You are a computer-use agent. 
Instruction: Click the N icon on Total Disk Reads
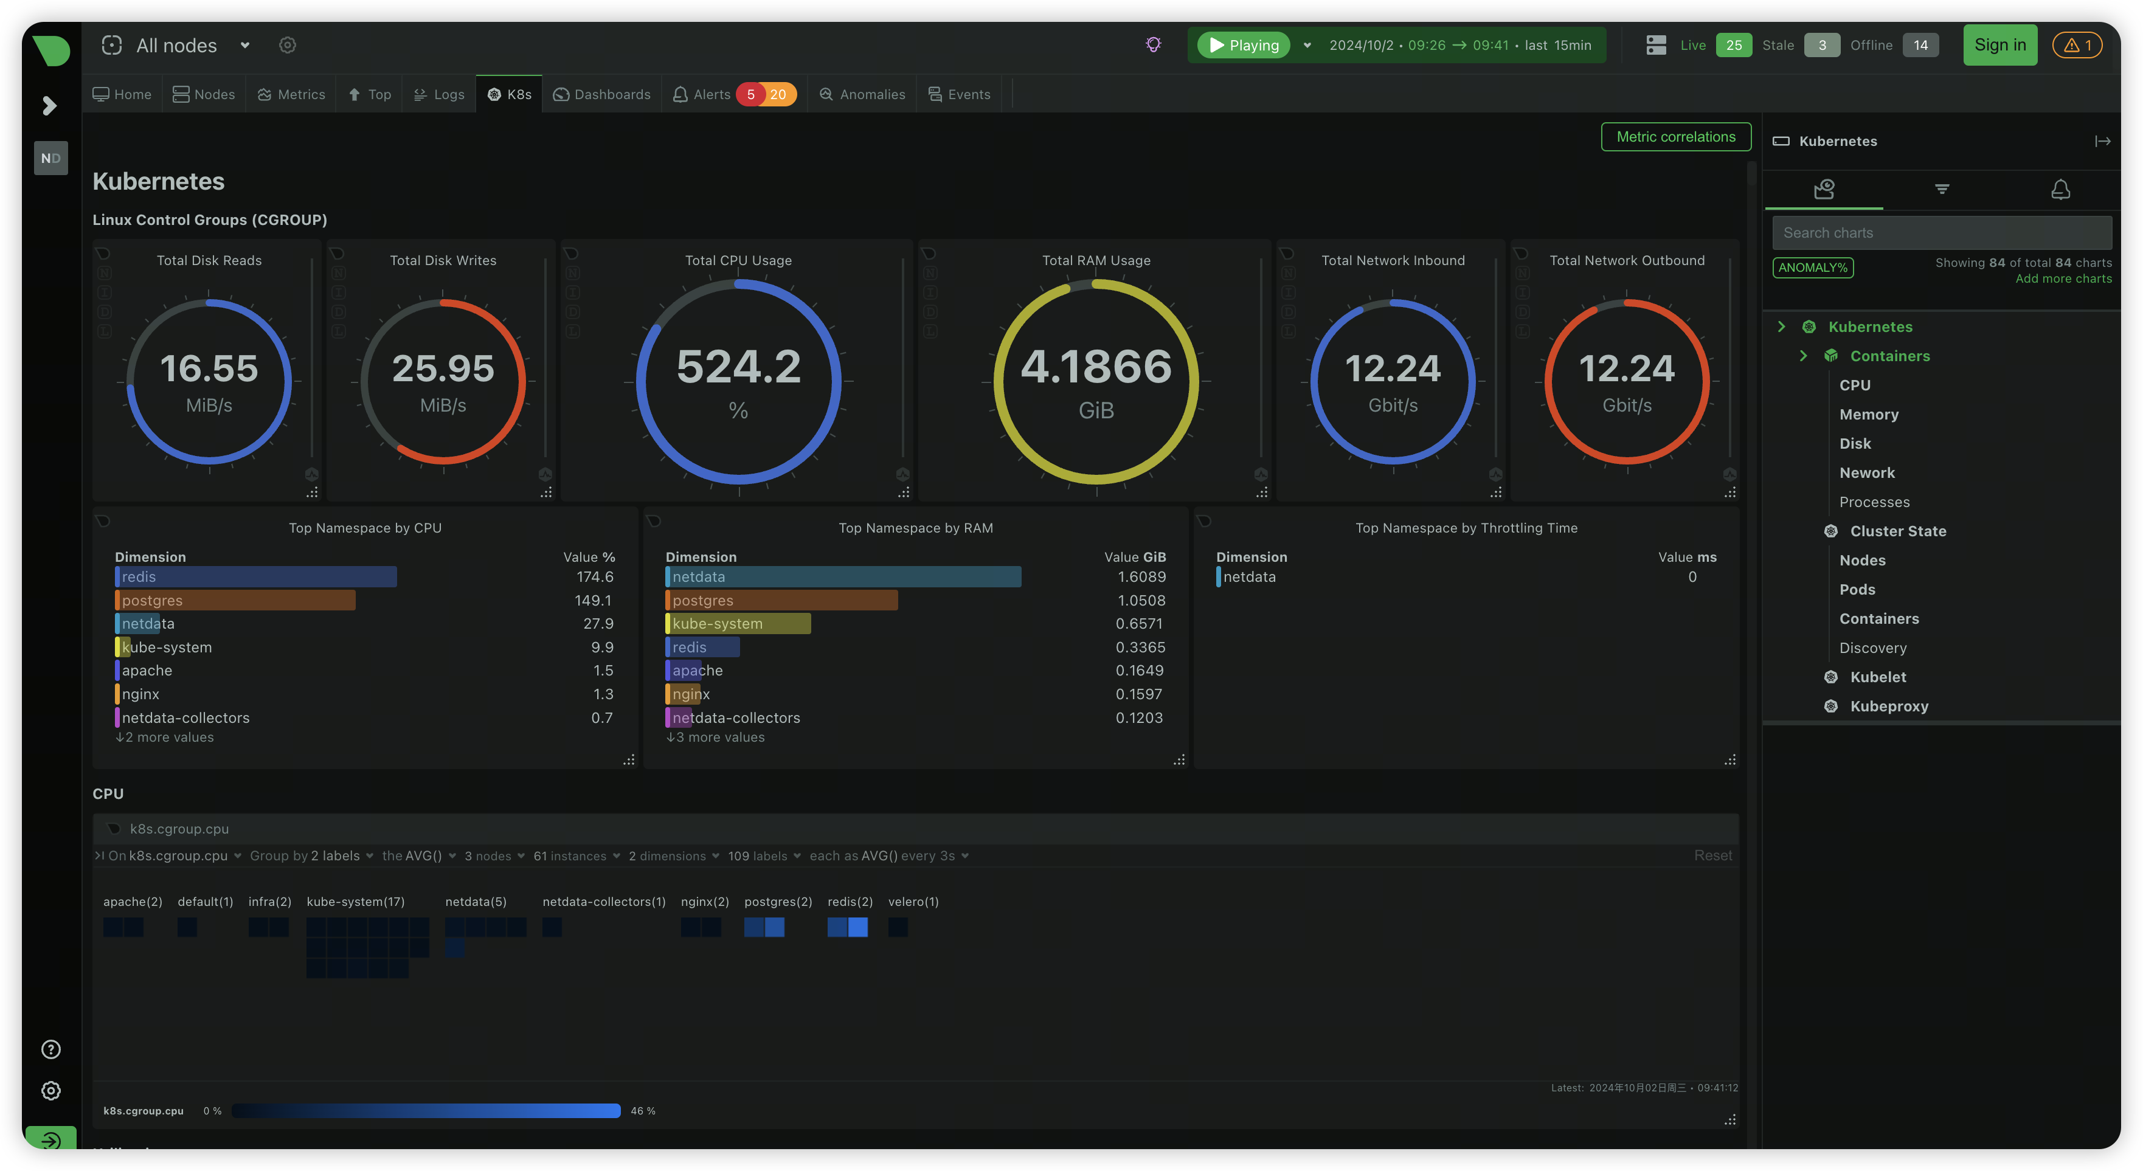tap(105, 273)
